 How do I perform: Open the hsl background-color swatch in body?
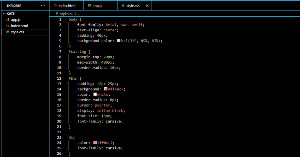[119, 41]
